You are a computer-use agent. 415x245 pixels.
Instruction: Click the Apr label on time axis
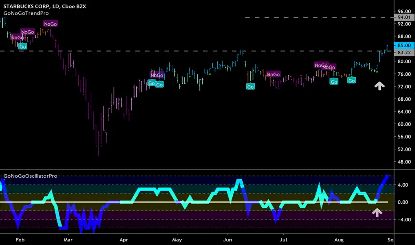point(124,240)
